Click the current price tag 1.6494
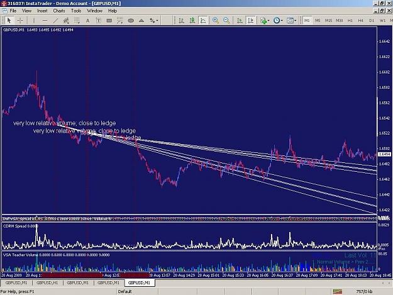The height and width of the screenshot is (295, 393). click(x=385, y=154)
